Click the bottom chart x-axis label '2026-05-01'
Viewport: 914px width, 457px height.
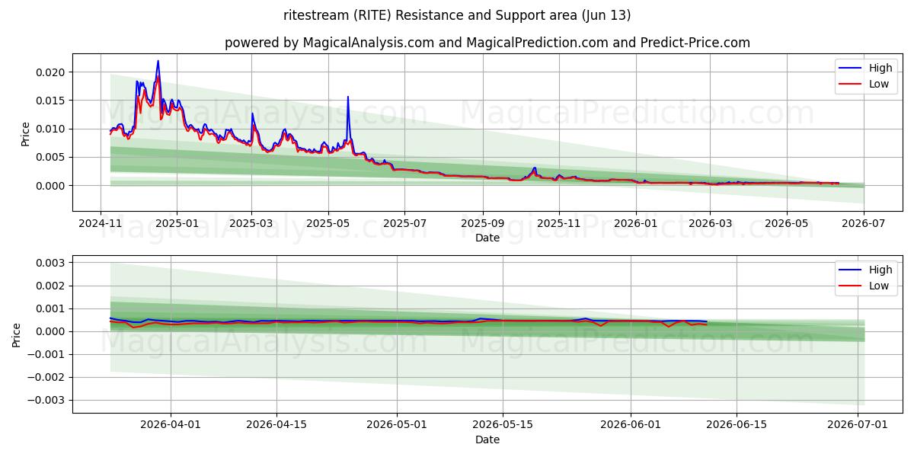click(397, 424)
